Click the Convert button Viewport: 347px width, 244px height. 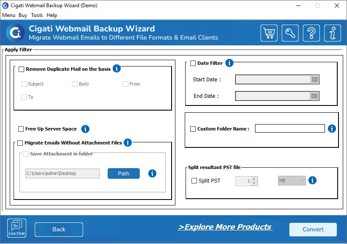click(313, 230)
